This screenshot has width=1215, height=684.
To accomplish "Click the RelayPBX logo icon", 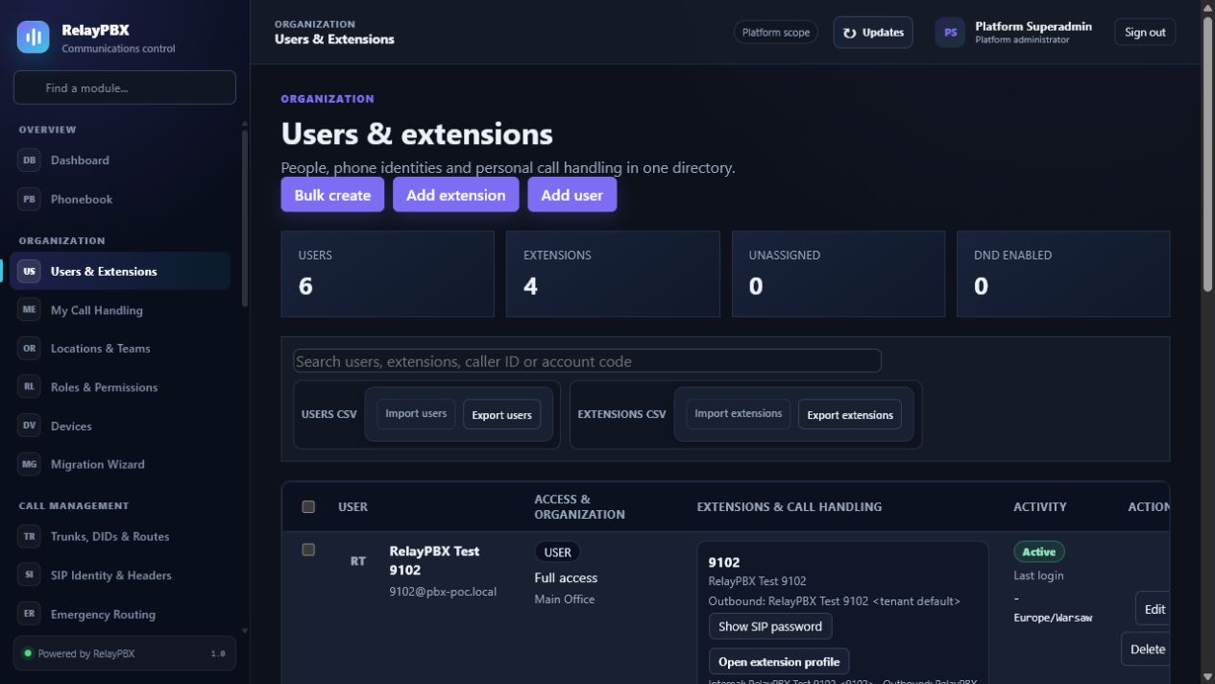I will click(34, 37).
